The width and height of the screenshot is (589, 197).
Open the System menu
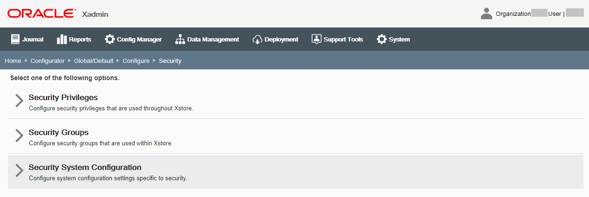tap(393, 39)
